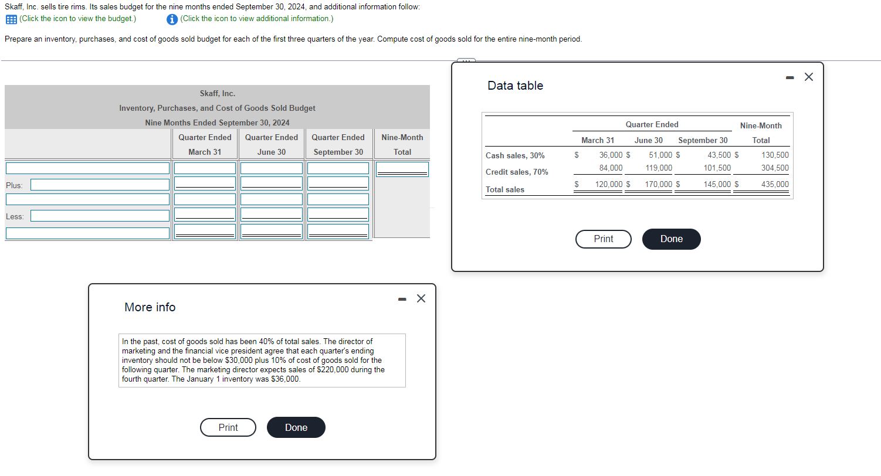Click the nine-month total sales value 435,000
This screenshot has width=881, height=476.
[x=775, y=185]
